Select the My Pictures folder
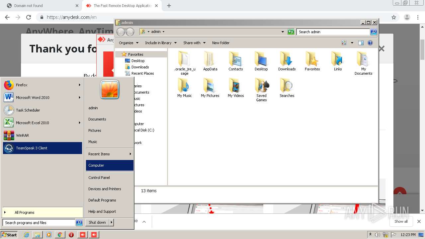Image resolution: width=425 pixels, height=239 pixels. [x=210, y=88]
